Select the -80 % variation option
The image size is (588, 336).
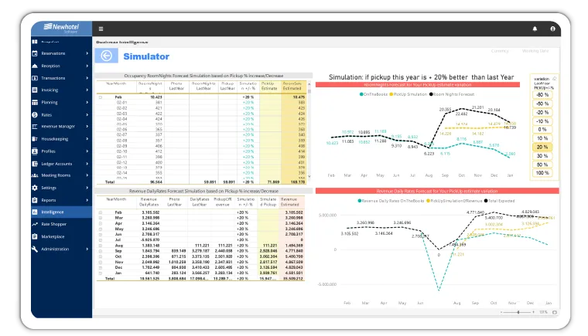click(542, 95)
